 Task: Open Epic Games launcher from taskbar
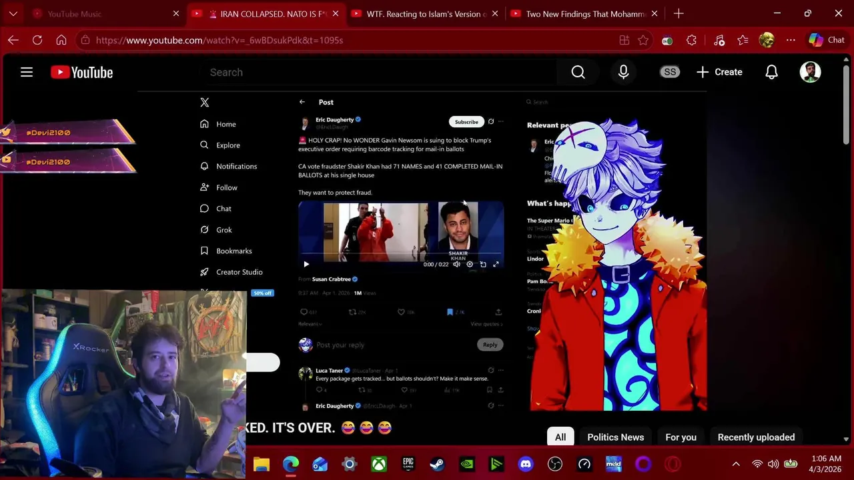click(408, 464)
